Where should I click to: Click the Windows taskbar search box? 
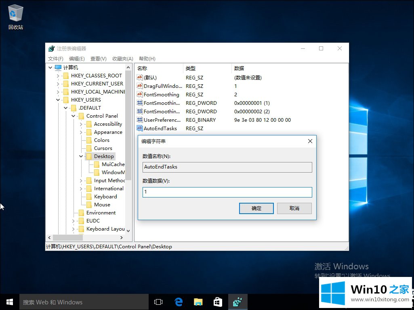tap(84, 302)
